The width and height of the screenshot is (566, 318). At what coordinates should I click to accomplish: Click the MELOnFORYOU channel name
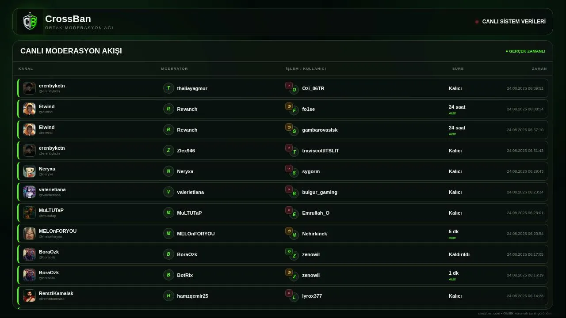point(57,231)
